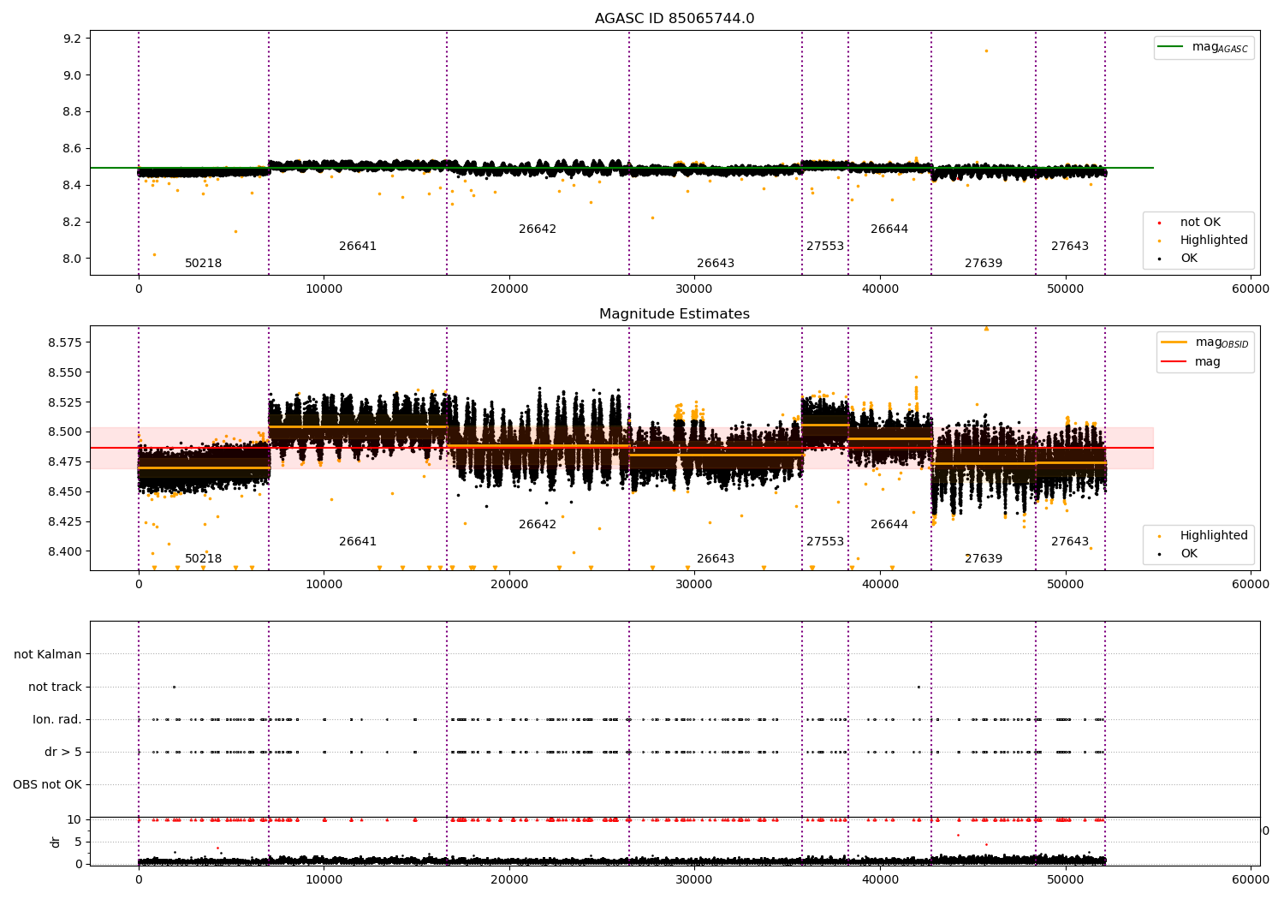Click observation label 26641 in the top plot

[358, 247]
